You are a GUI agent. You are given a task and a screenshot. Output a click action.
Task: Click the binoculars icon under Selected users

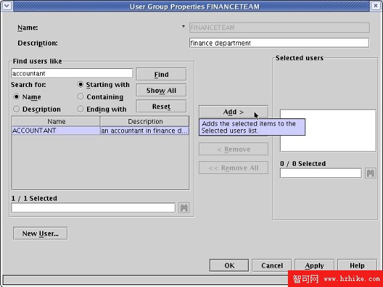click(x=370, y=173)
